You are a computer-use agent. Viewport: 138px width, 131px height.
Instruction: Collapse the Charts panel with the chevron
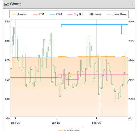tap(132, 4)
